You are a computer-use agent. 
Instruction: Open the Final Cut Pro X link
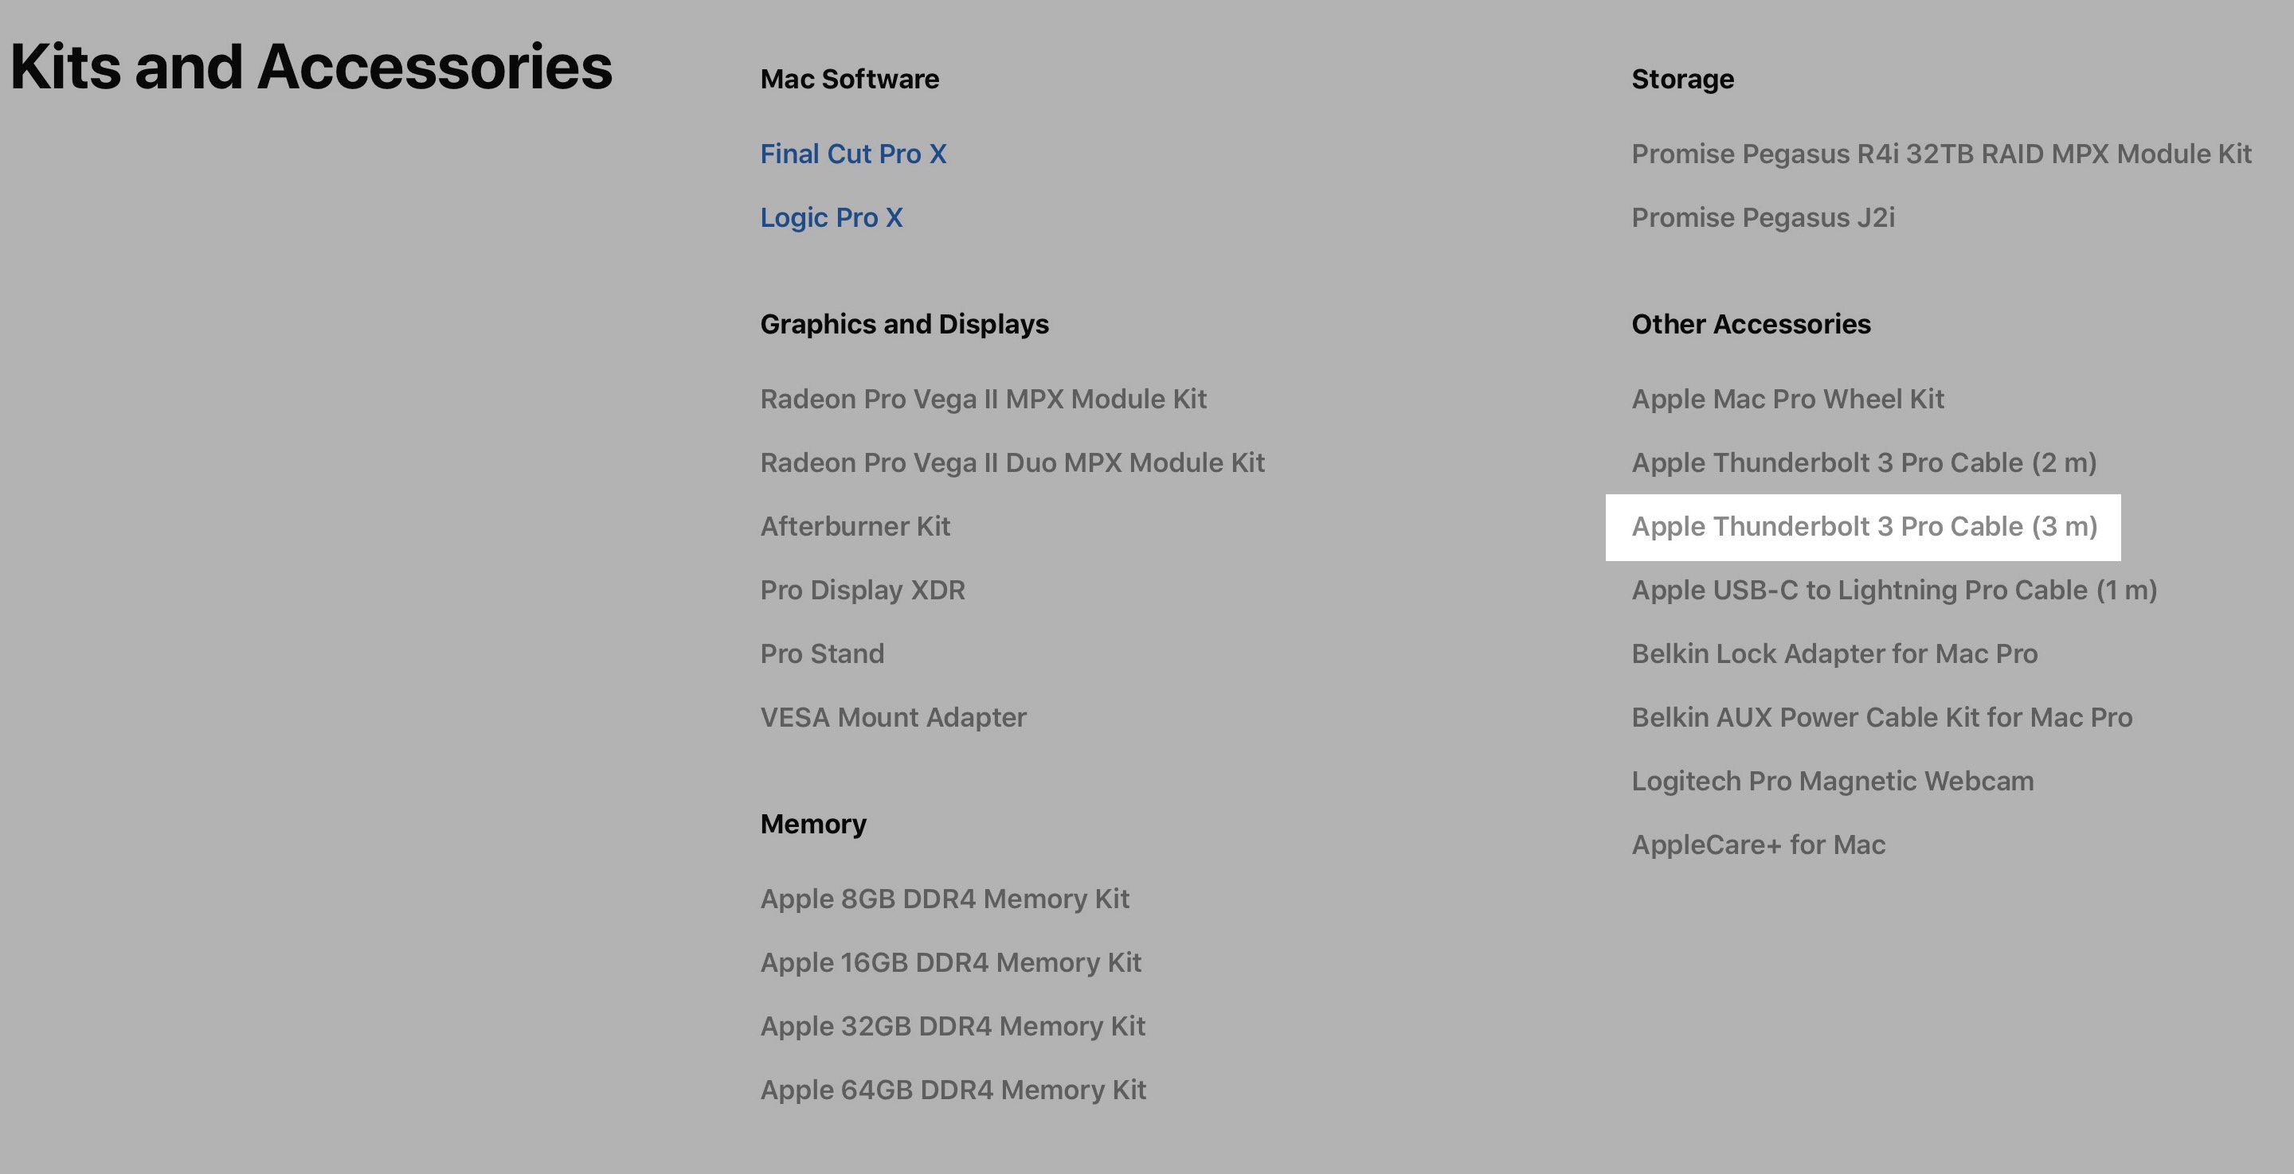click(x=852, y=154)
